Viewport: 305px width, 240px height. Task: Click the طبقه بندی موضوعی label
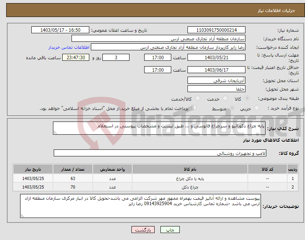(x=278, y=98)
